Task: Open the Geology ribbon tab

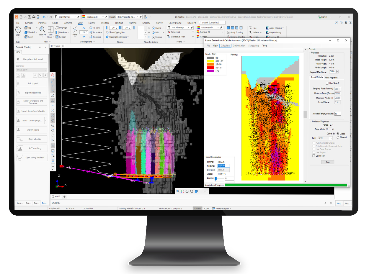Action: [x=146, y=23]
